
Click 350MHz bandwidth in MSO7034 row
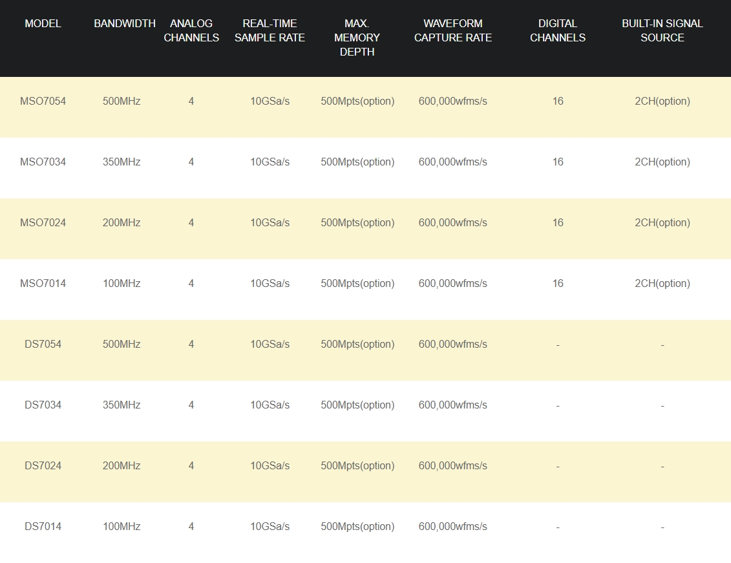pos(122,162)
